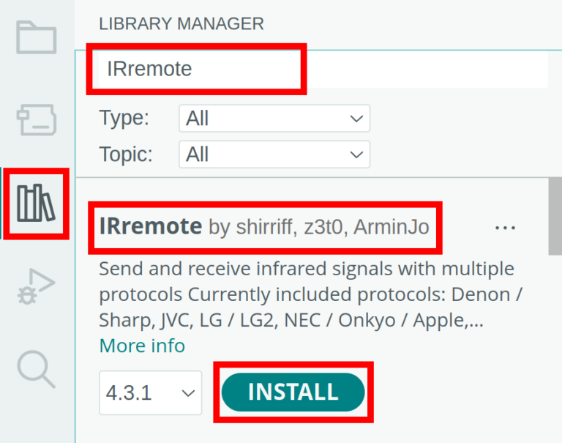This screenshot has width=562, height=443.
Task: Click the LIBRARY MANAGER panel header
Action: pos(181,24)
